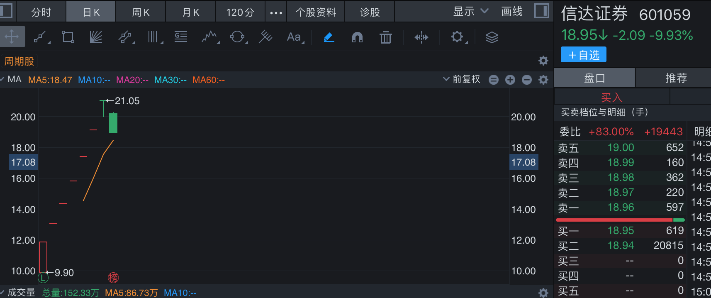Click the 买入 button
711x298 pixels.
[x=611, y=98]
